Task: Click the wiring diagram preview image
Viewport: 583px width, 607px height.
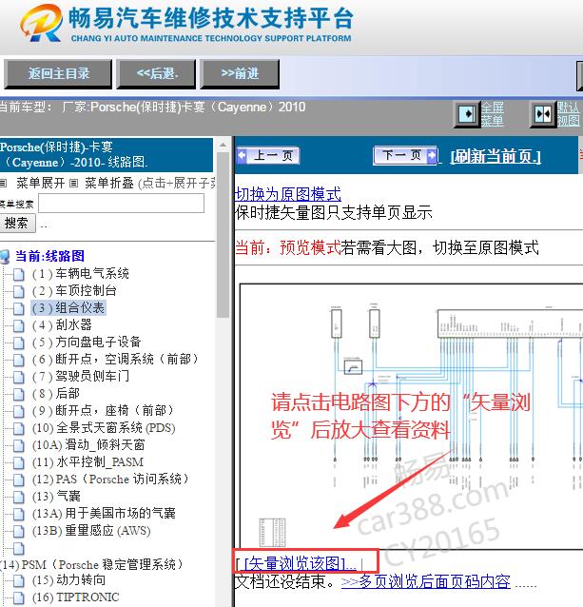Action: pos(411,416)
